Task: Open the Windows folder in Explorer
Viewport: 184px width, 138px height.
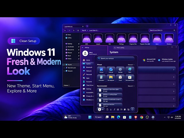Action: coord(169,39)
